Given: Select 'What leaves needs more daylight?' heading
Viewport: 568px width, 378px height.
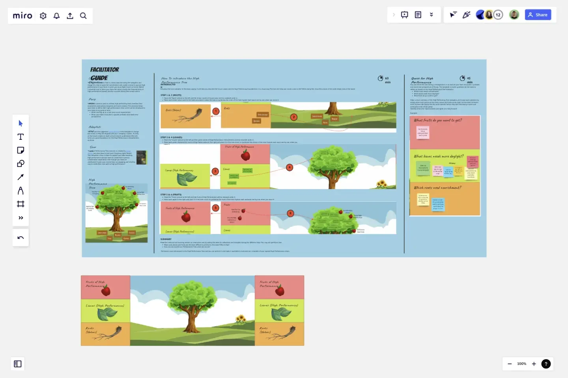Looking at the screenshot, I should click(439, 156).
